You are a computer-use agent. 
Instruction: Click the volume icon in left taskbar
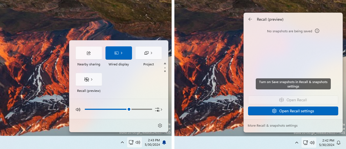click(x=138, y=143)
